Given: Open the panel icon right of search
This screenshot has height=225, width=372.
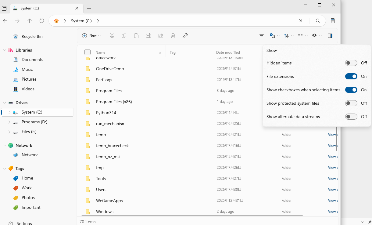Looking at the screenshot, I should pyautogui.click(x=333, y=21).
